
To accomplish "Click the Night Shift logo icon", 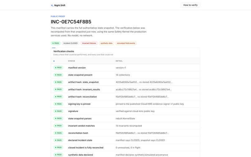I will (x=52, y=5).
